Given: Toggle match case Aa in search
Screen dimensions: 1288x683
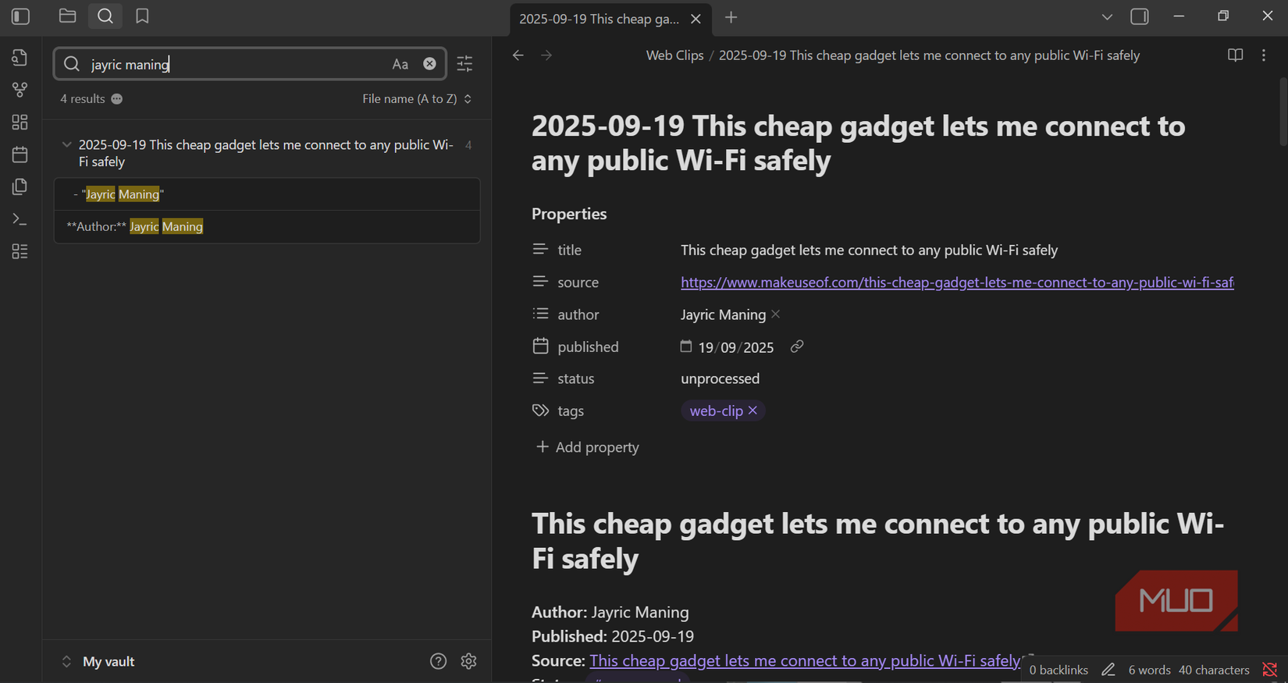Looking at the screenshot, I should [x=400, y=64].
